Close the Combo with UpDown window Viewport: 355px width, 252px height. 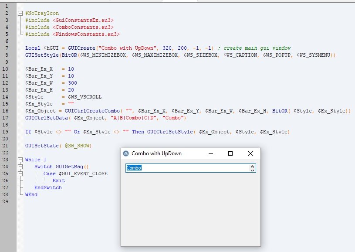click(250, 153)
